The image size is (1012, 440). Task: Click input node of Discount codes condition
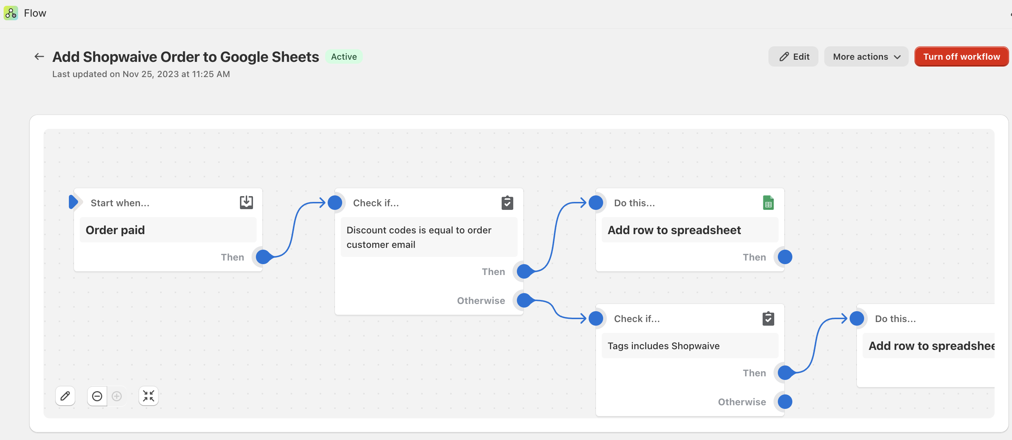[335, 202]
